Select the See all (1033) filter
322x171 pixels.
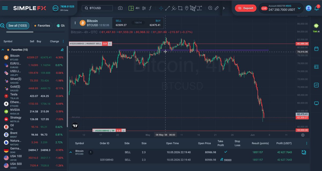18,26
